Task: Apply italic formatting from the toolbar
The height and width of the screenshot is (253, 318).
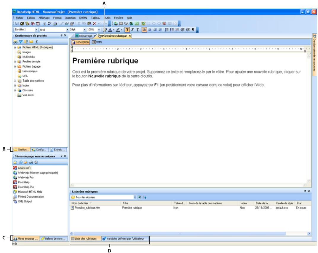Action: tap(133, 28)
